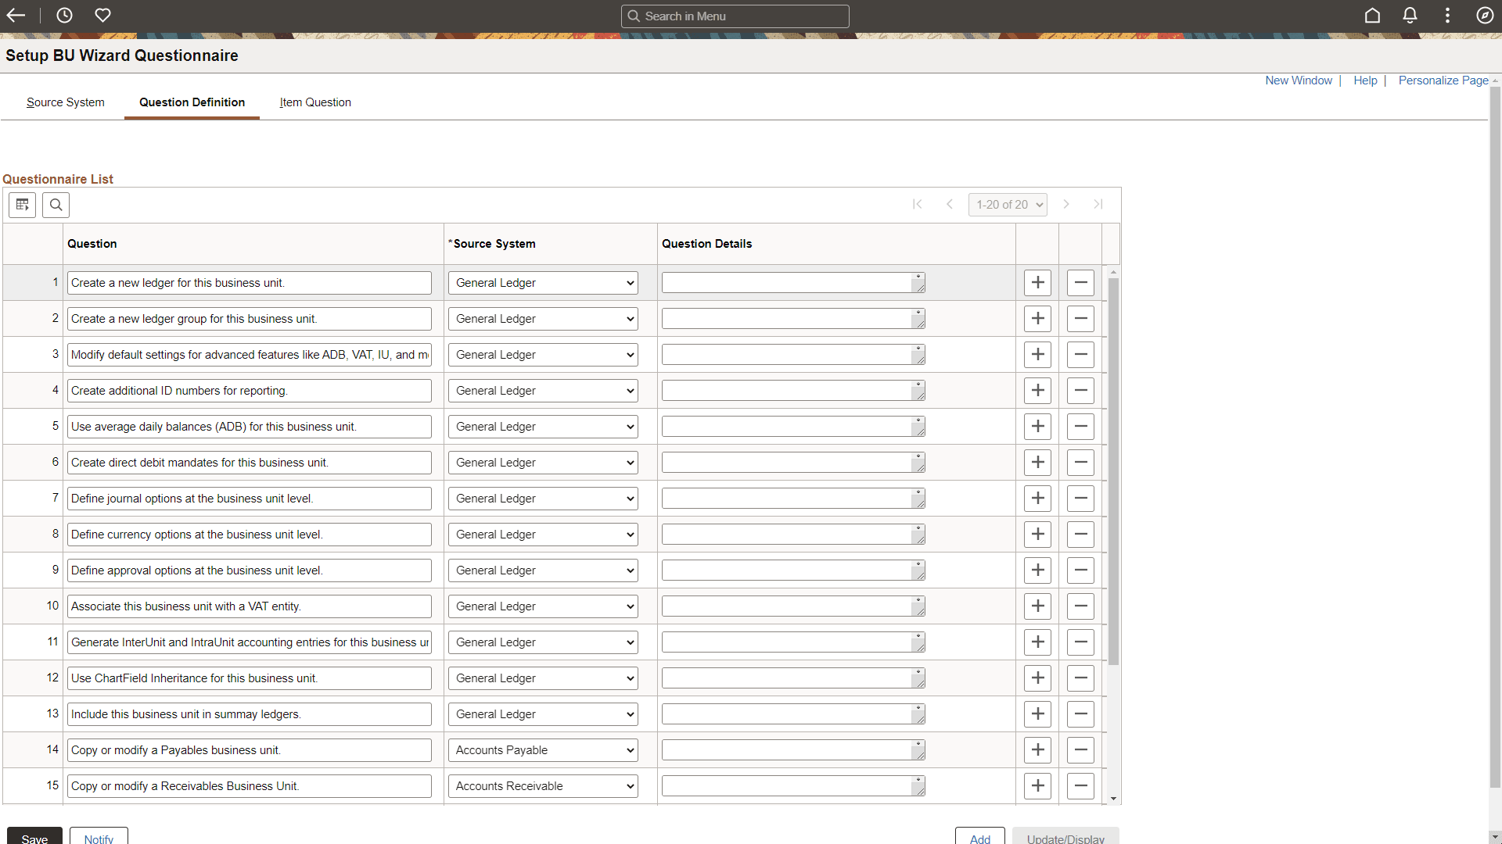The height and width of the screenshot is (844, 1502).
Task: Open the NavBar compass icon
Action: click(x=1484, y=16)
